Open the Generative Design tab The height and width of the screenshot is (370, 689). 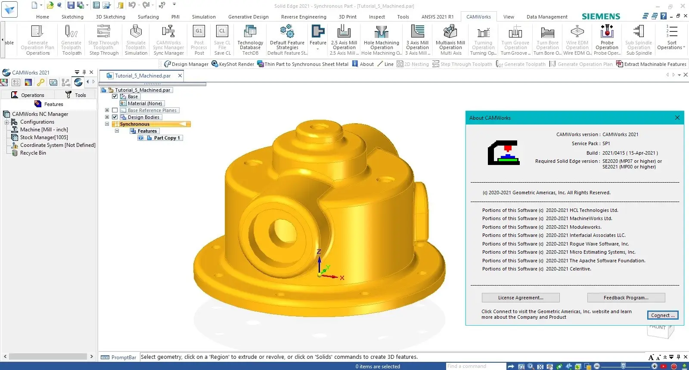248,17
